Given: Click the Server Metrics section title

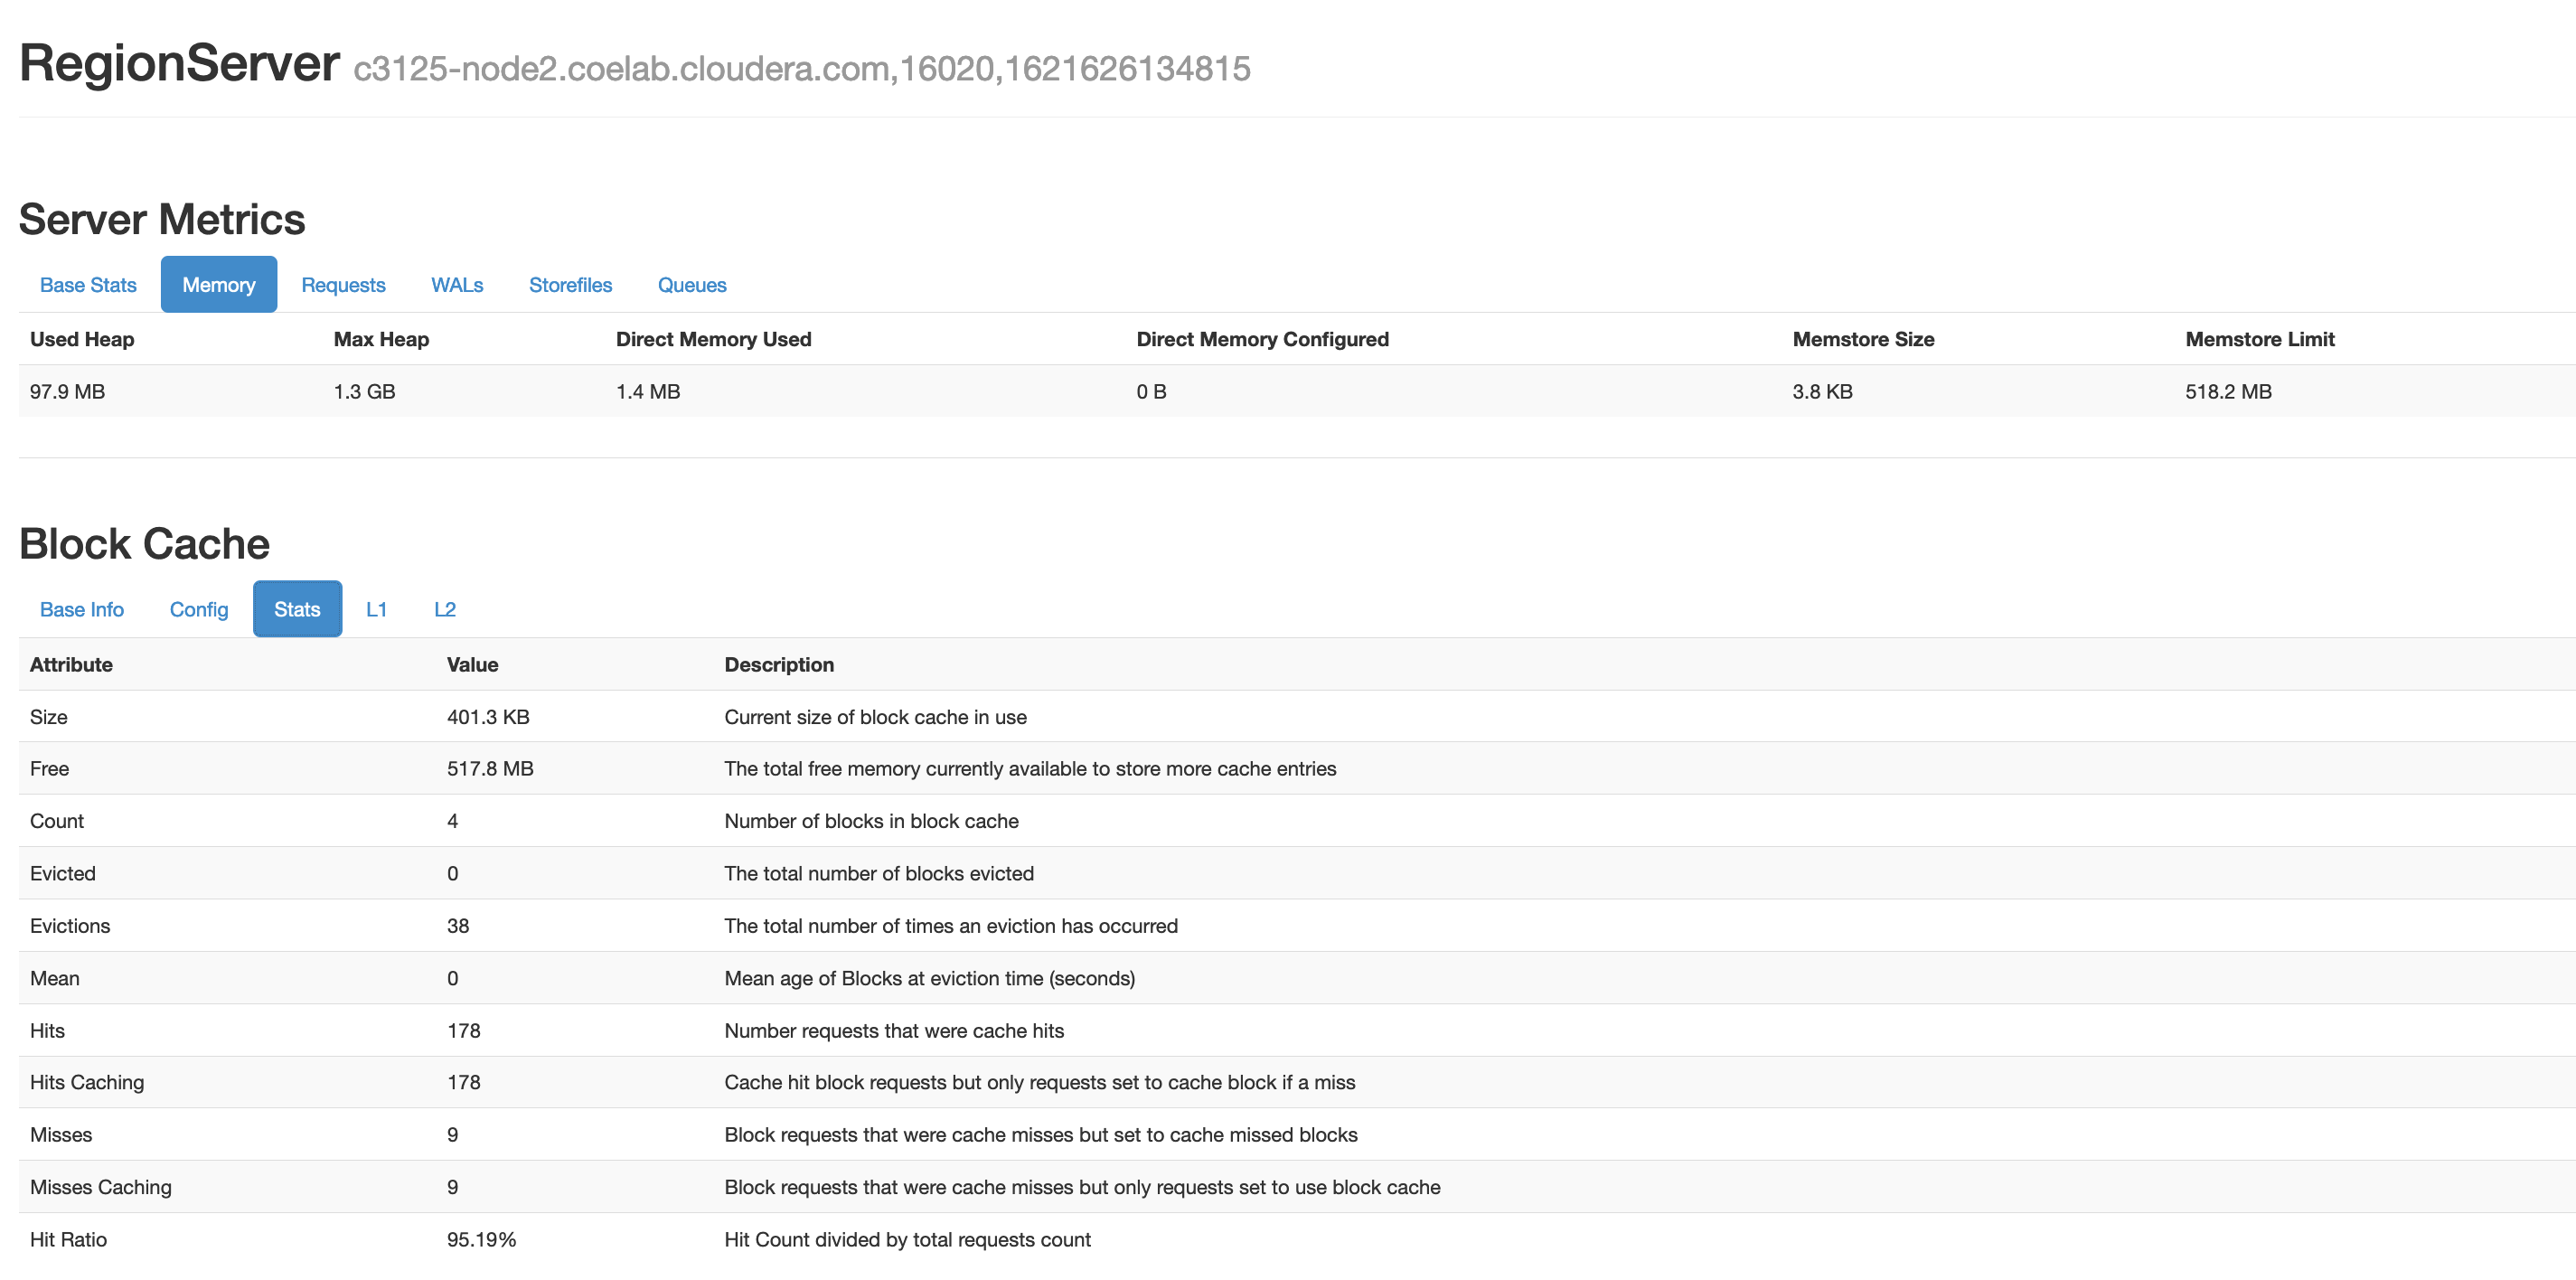Looking at the screenshot, I should 161,219.
